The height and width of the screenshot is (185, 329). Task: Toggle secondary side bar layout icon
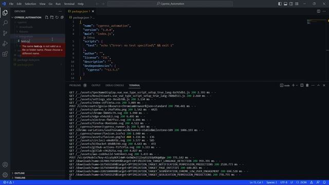pyautogui.click(x=291, y=4)
